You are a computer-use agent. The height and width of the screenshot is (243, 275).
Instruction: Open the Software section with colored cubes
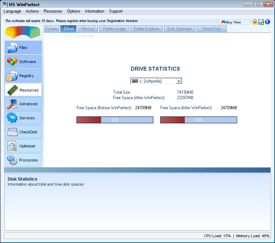[x=23, y=62]
